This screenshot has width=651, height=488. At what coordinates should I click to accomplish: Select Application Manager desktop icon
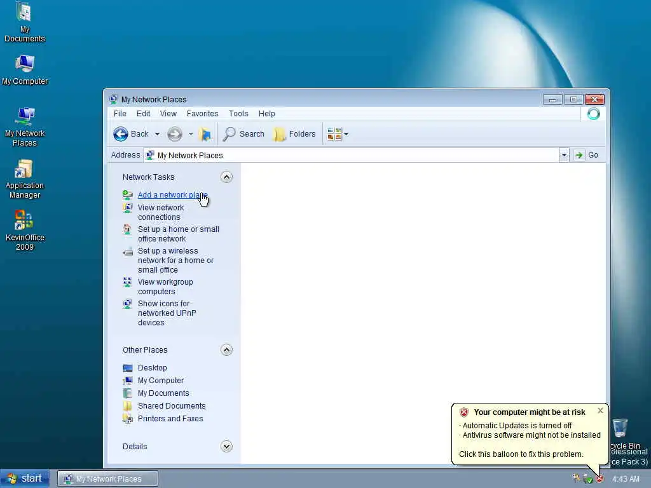coord(25,179)
